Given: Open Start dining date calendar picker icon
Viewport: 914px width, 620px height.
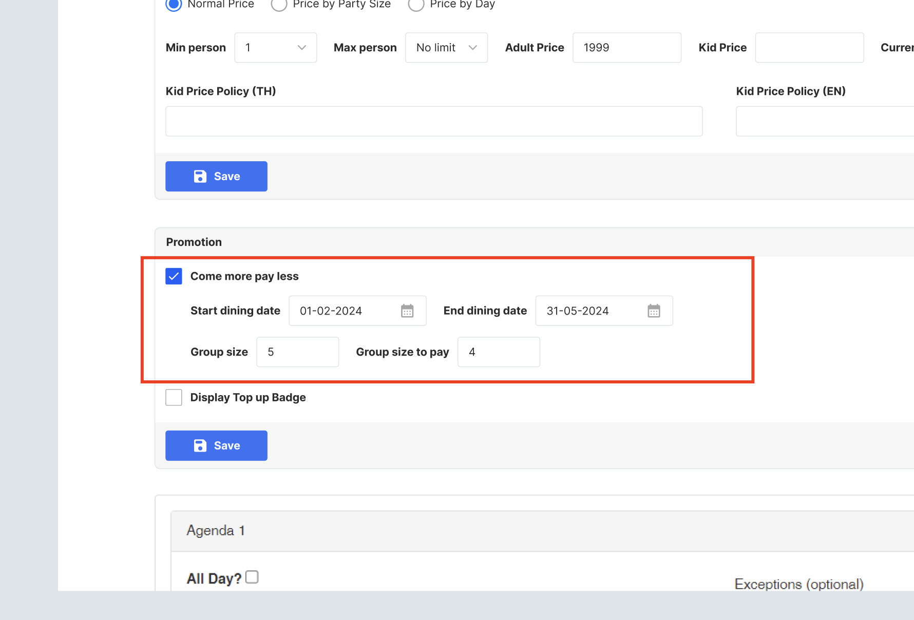Looking at the screenshot, I should point(407,311).
